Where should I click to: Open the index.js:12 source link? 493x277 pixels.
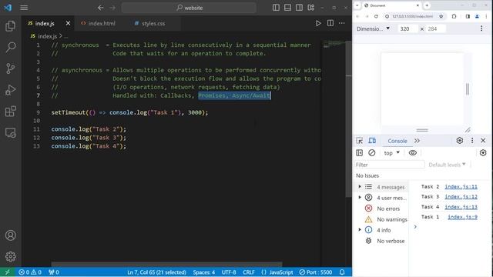point(461,197)
